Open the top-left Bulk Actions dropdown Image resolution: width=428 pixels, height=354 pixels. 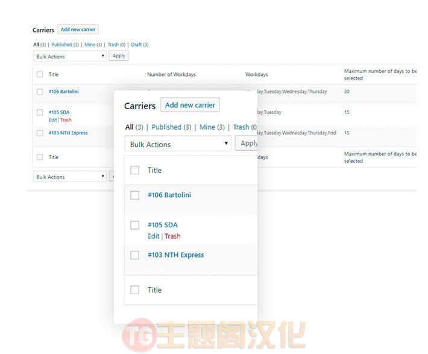[69, 56]
